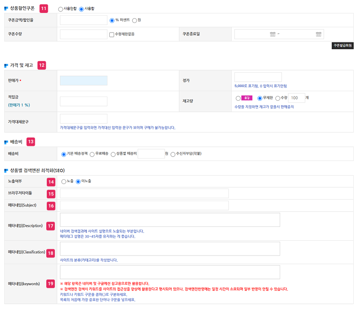Click the 쿠폰종료일 label cell

click(x=205, y=34)
